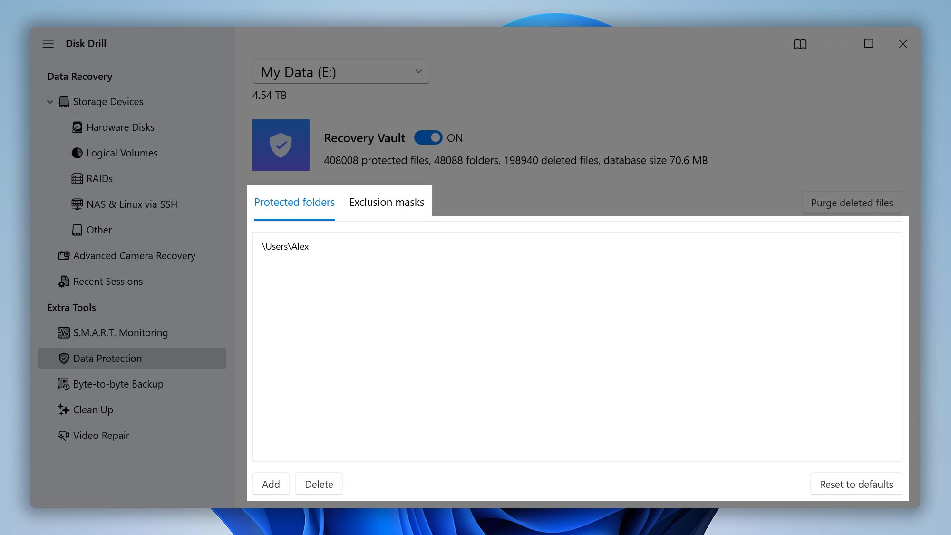Click the RAIDs icon
This screenshot has width=951, height=535.
tap(77, 179)
